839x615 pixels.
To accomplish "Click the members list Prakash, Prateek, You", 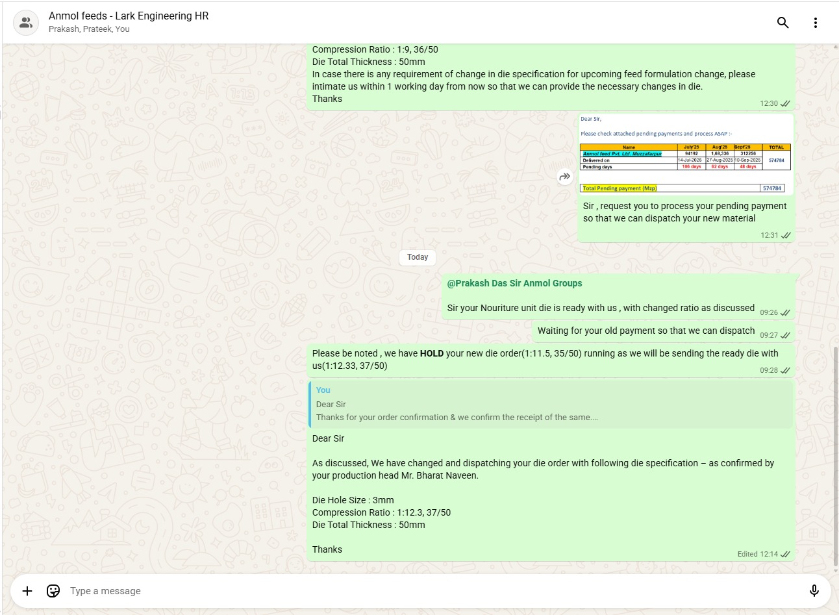I will point(89,29).
